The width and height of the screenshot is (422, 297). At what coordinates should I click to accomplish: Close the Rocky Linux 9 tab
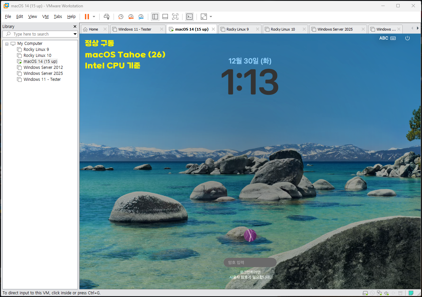(257, 29)
